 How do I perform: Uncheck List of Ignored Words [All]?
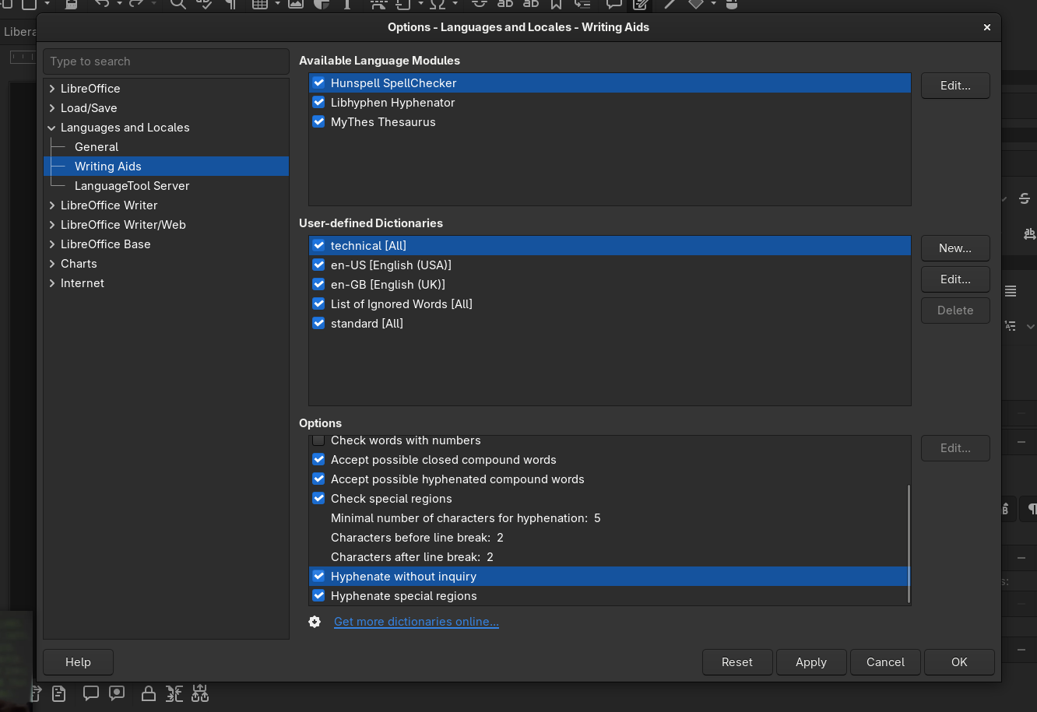(318, 303)
